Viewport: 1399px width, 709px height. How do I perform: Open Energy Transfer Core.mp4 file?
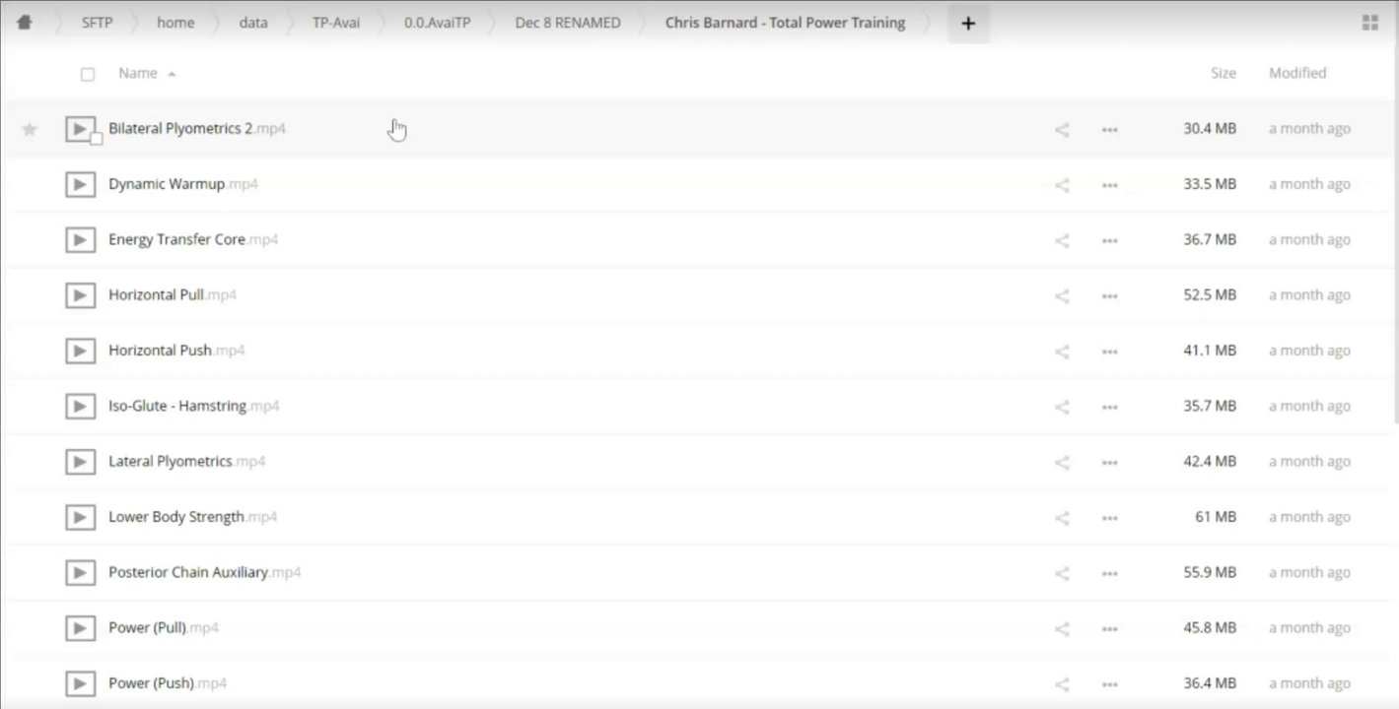(193, 239)
